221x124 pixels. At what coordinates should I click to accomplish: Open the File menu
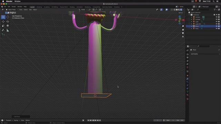coord(5,7)
